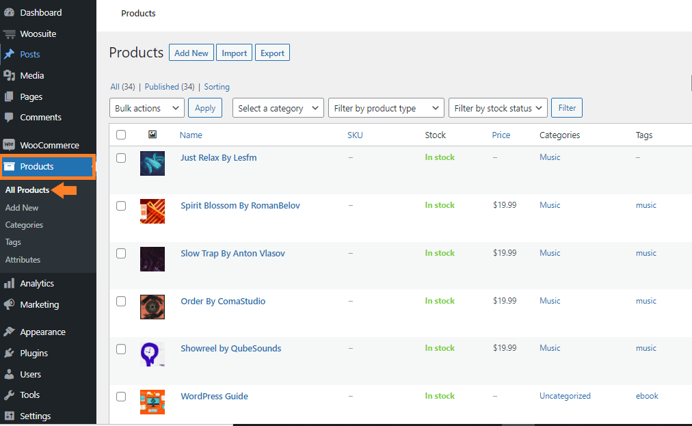Click the Apply bulk action button
Viewport: 692px width, 426px height.
point(204,108)
